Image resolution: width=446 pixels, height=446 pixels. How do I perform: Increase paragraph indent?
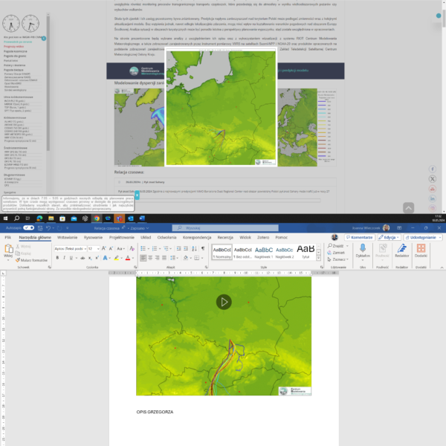(186, 248)
